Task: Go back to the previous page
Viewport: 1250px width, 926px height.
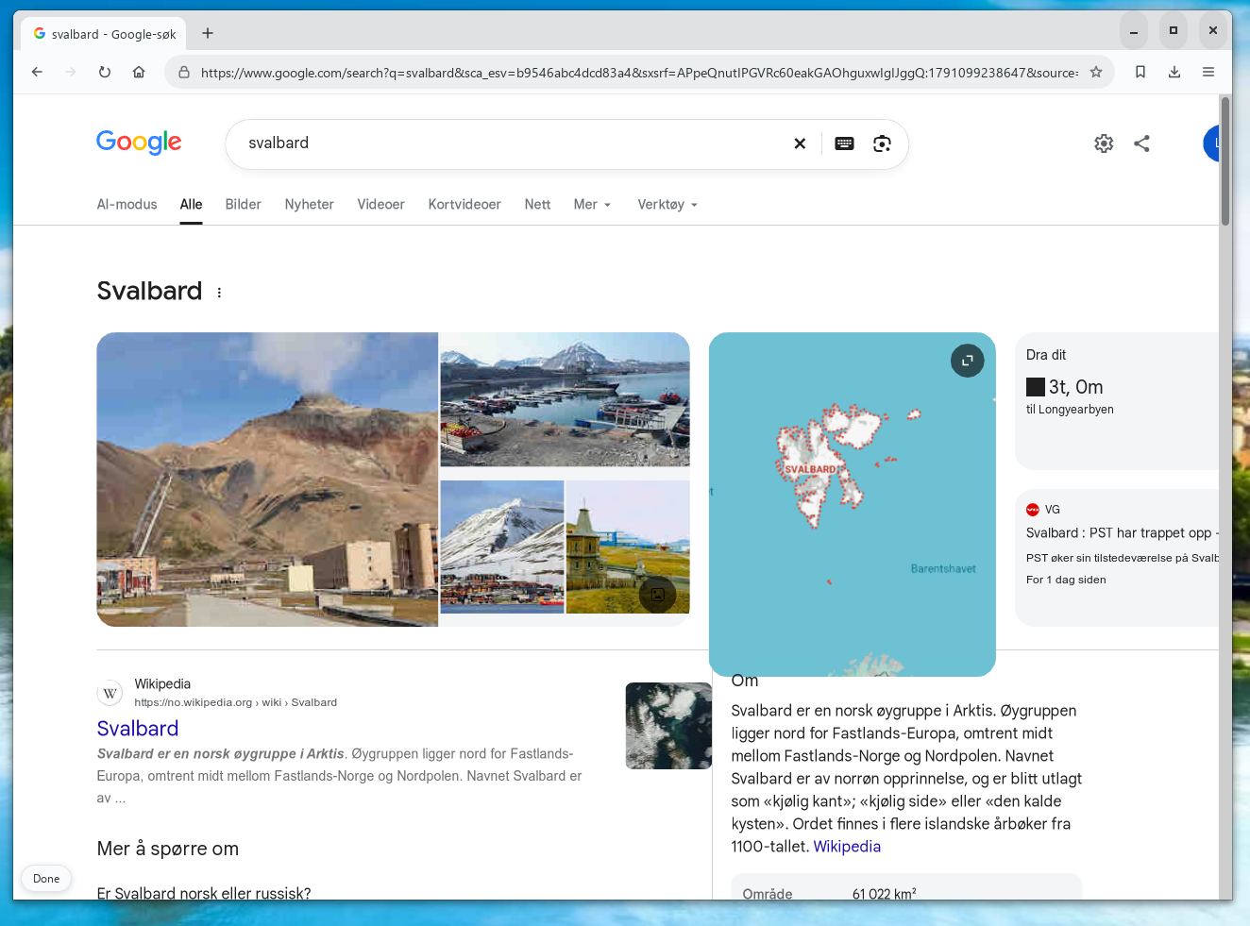Action: tap(37, 72)
